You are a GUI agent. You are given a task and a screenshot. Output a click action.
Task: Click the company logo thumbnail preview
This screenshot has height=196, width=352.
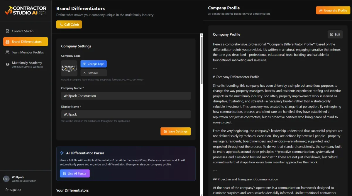pyautogui.click(x=69, y=68)
